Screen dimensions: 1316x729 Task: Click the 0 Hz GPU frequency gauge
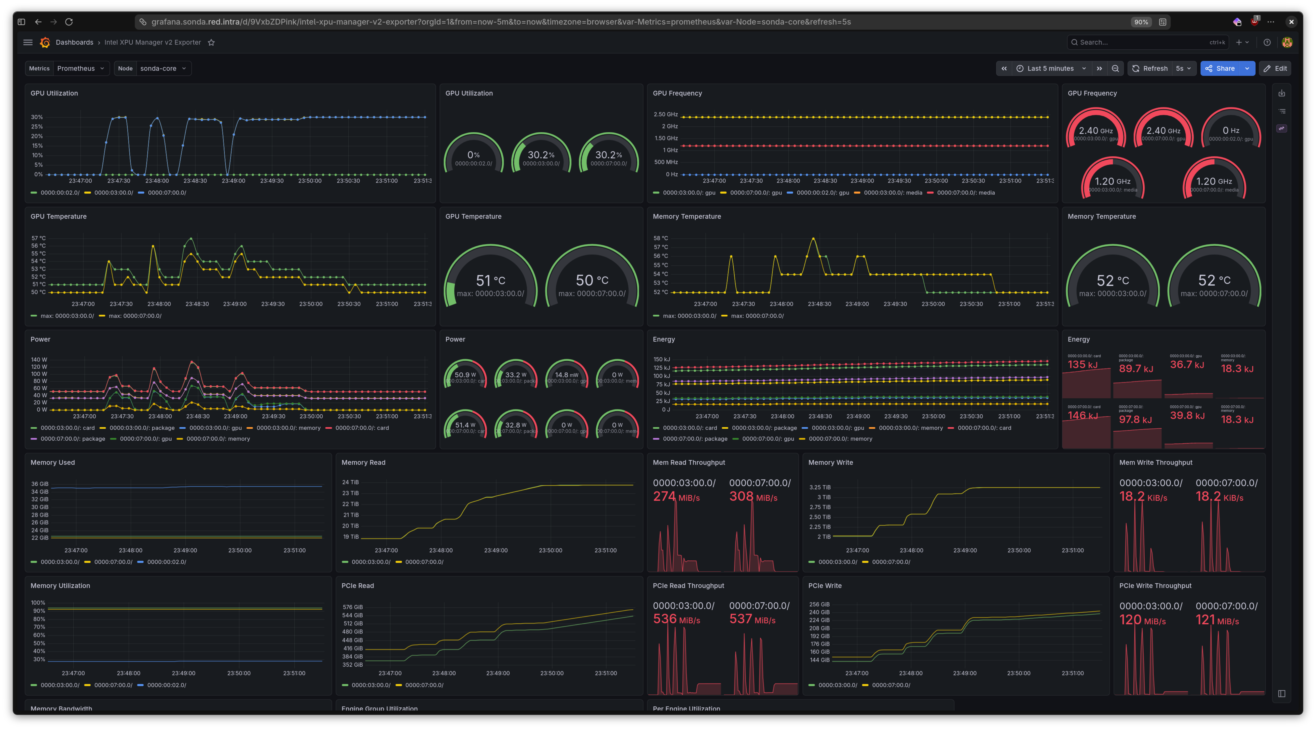(x=1231, y=128)
